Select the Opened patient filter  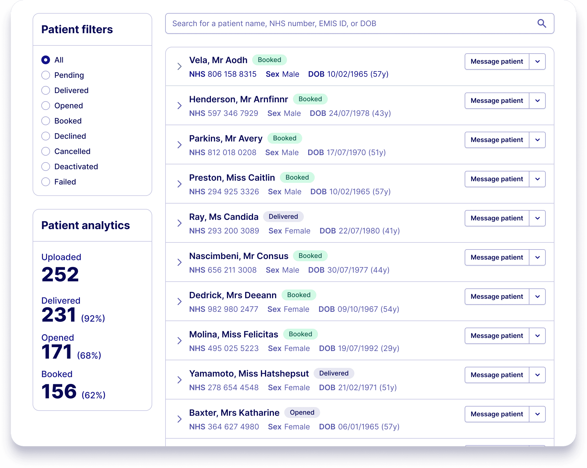(46, 106)
